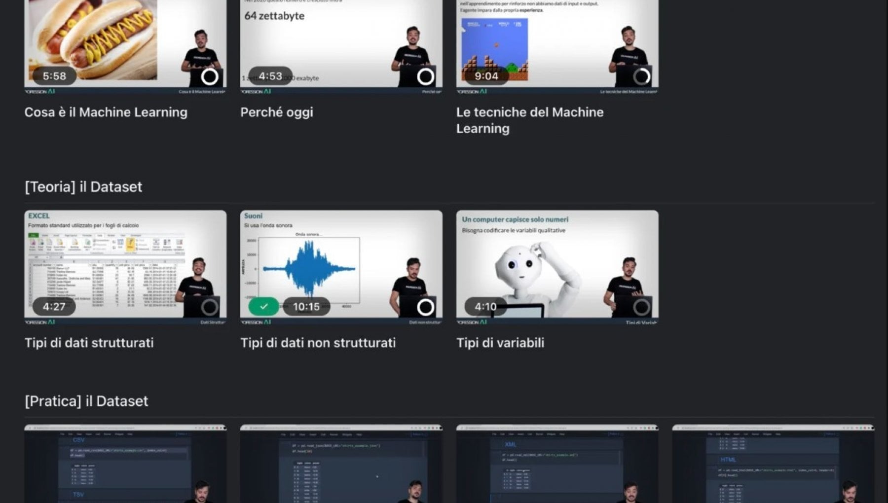This screenshot has height=503, width=888.
Task: Open the HTML practice video thumbnail
Action: click(773, 464)
